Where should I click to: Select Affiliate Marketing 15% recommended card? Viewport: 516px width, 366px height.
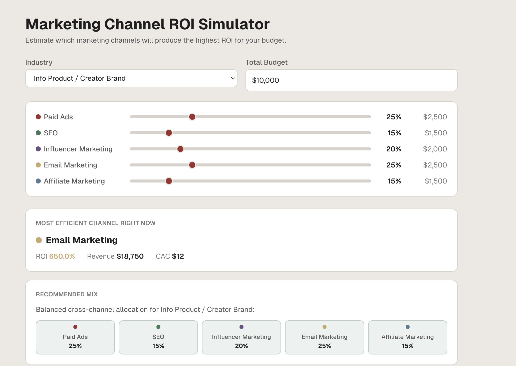[408, 337]
